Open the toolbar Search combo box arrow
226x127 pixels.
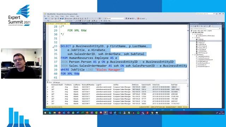pos(124,19)
